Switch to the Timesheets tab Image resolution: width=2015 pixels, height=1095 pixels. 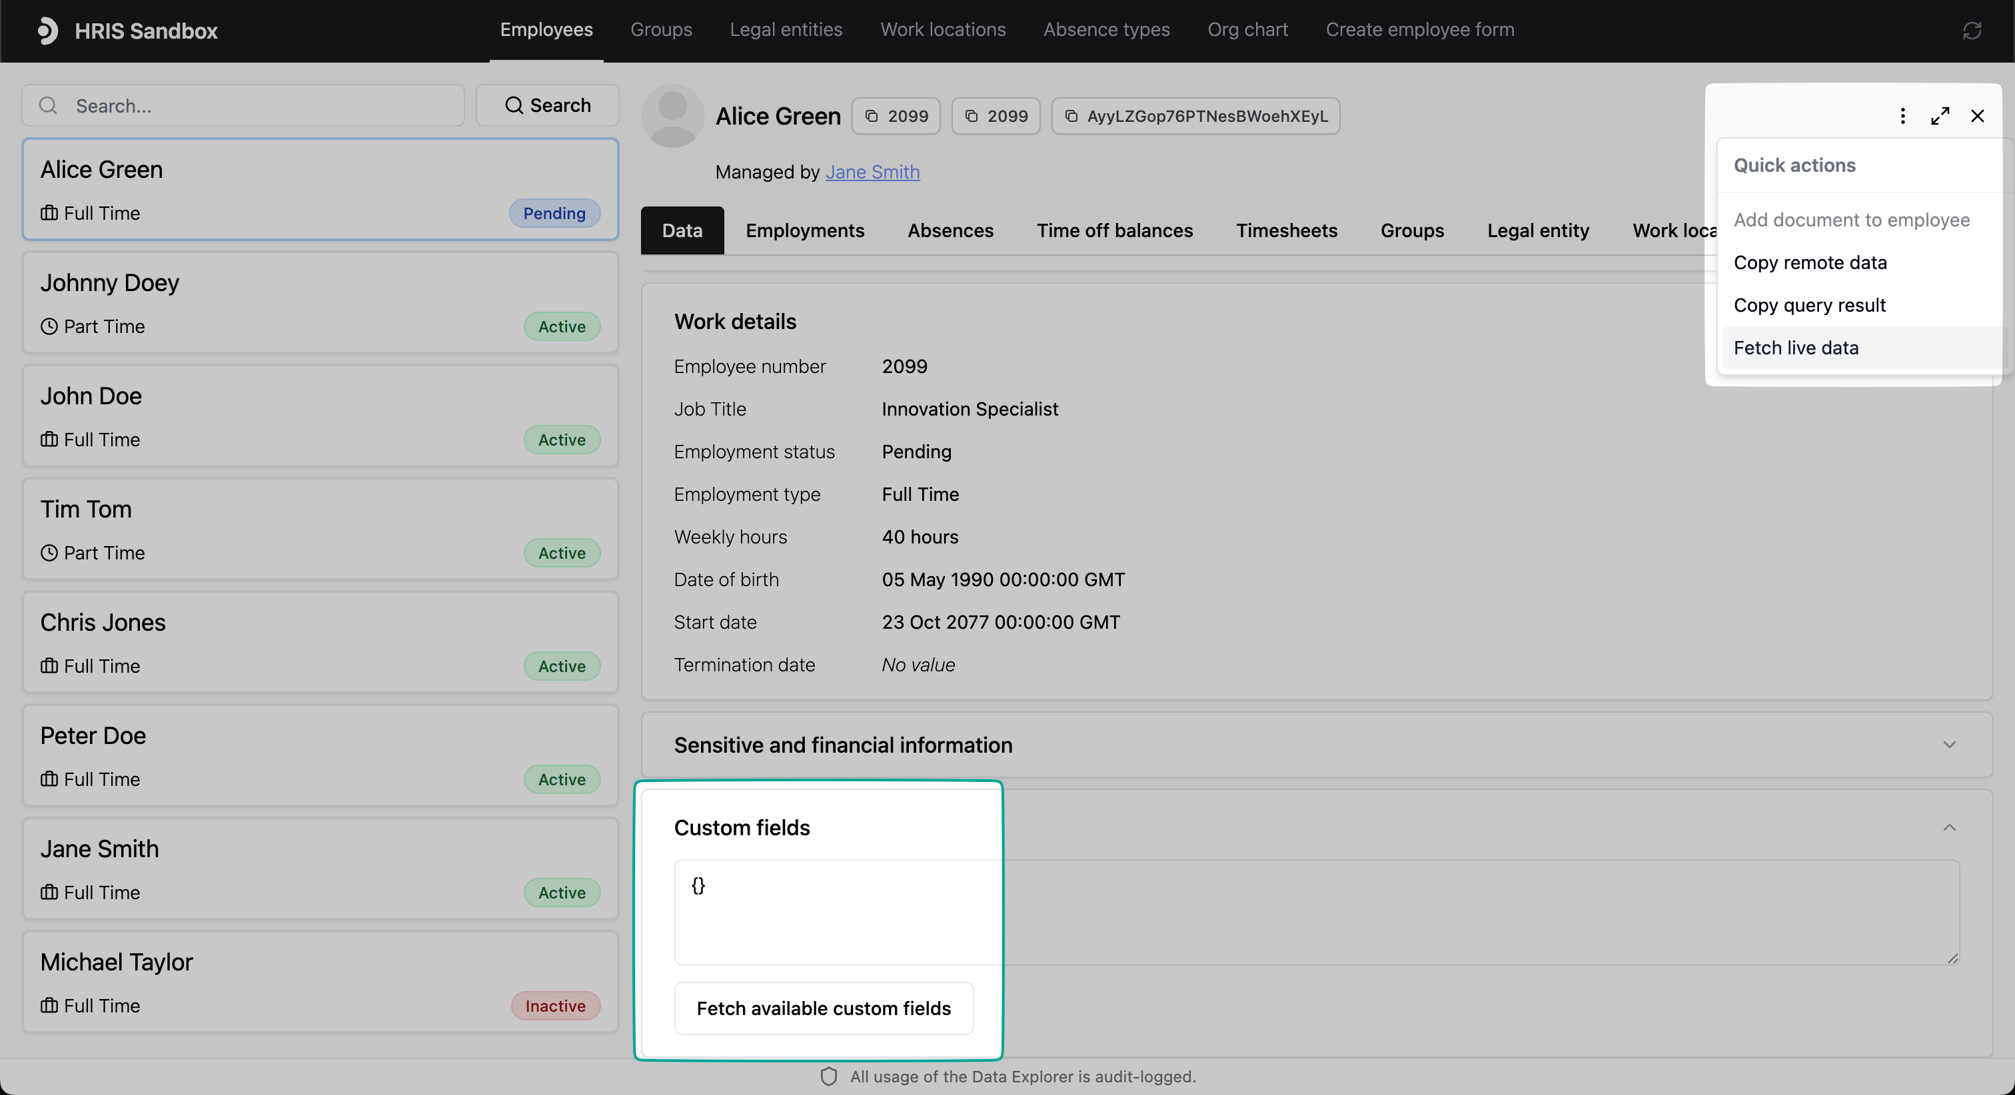click(x=1287, y=230)
